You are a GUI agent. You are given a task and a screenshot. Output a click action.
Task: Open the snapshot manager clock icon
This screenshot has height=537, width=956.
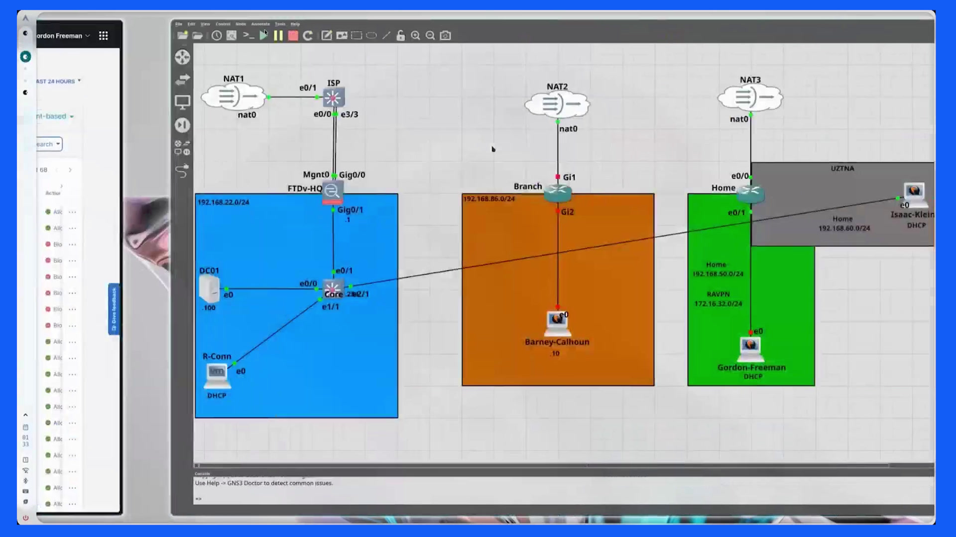tap(217, 35)
